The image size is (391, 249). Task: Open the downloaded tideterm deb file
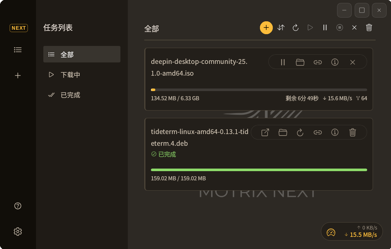coord(265,132)
